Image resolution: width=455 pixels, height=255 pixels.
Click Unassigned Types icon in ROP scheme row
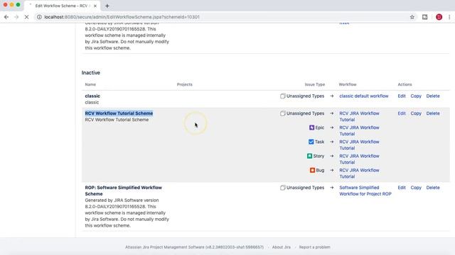[283, 188]
